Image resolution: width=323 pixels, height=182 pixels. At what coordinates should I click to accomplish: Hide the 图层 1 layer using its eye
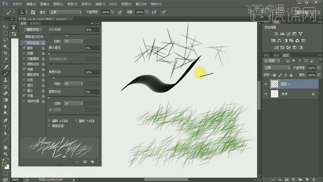[x=266, y=84]
